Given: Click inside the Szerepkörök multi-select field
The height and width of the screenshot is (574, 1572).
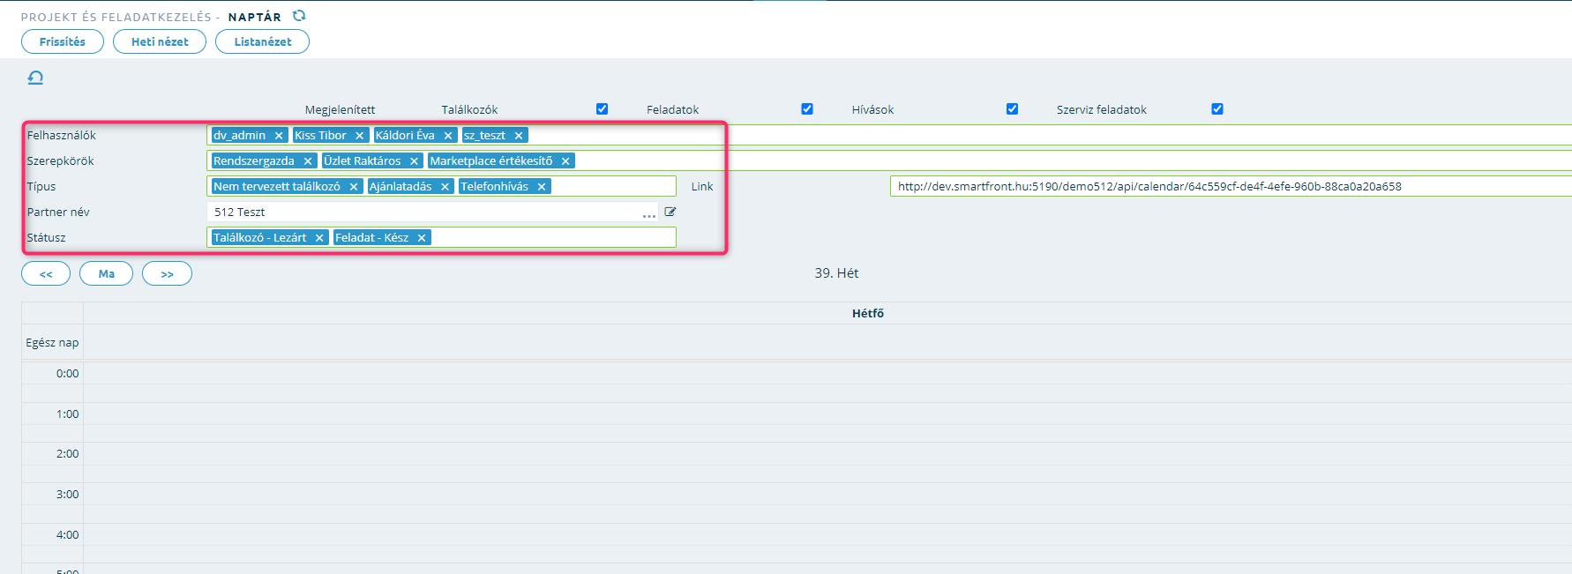Looking at the screenshot, I should coord(891,160).
